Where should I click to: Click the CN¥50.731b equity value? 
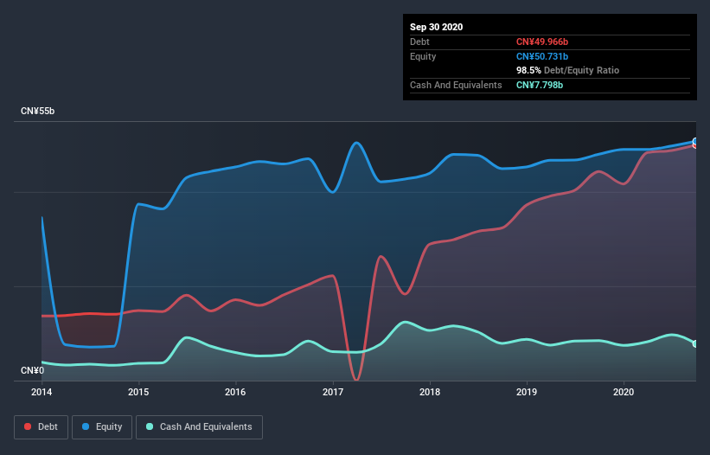pyautogui.click(x=542, y=56)
